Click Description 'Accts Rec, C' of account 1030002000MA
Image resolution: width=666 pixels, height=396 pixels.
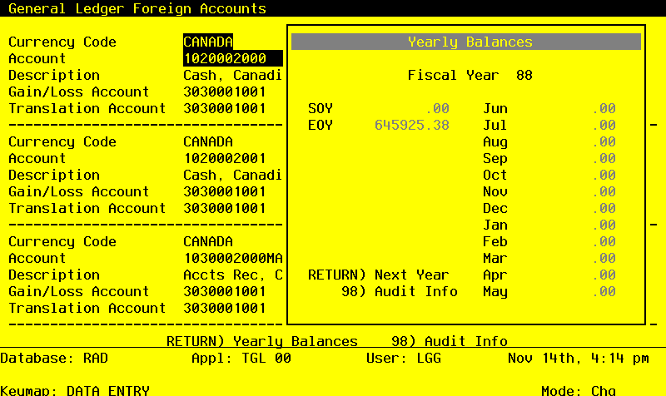coord(233,275)
